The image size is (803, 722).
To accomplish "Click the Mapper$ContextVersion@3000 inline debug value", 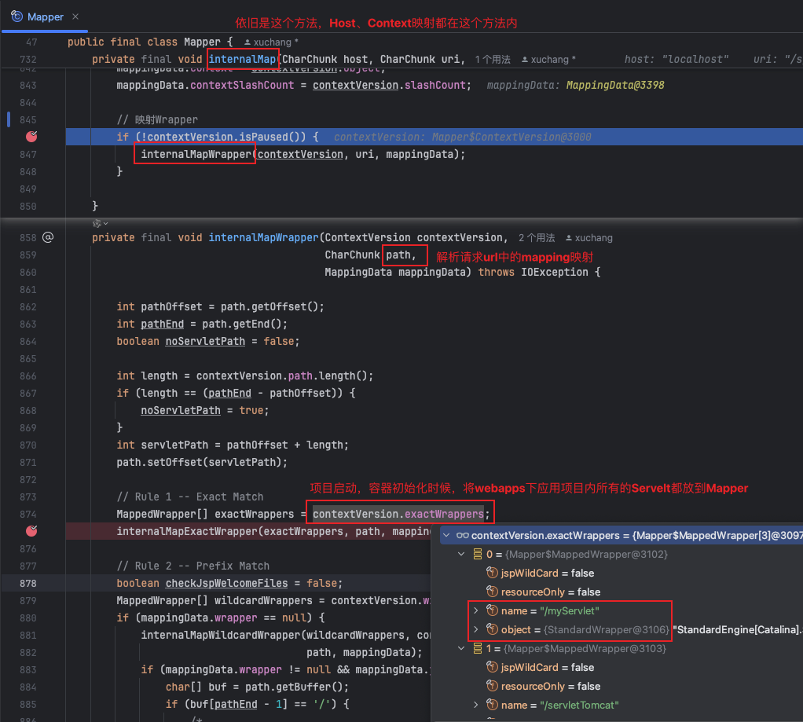I will (511, 137).
